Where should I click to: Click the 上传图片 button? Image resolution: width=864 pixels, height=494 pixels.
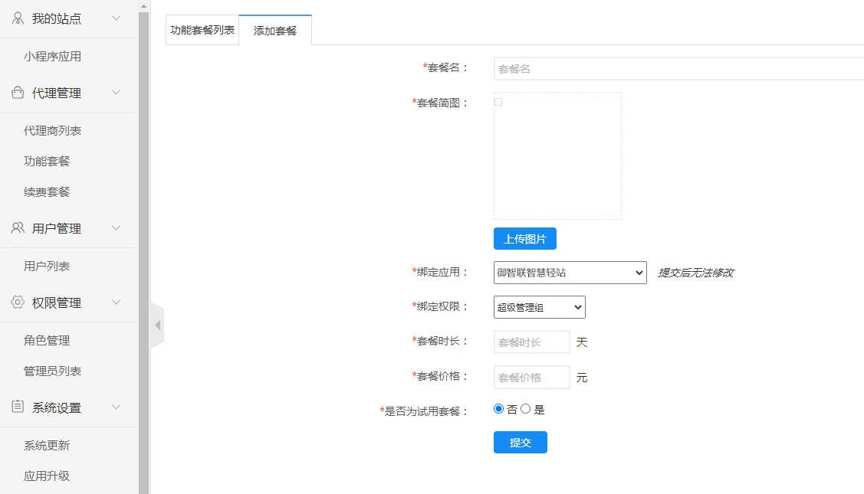524,239
